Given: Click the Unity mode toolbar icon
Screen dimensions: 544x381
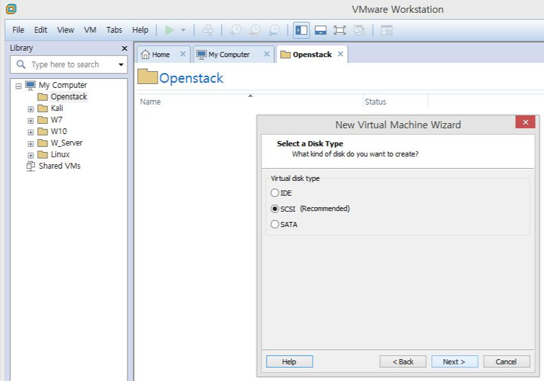Looking at the screenshot, I should click(359, 30).
